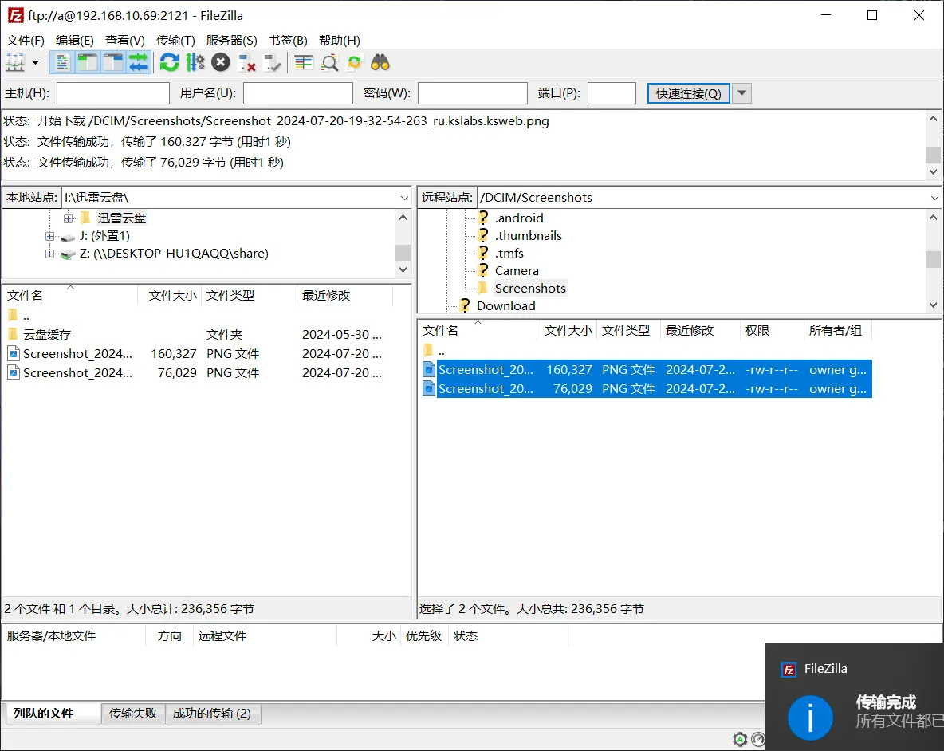Click remote tree scrollbar down arrow

(933, 305)
